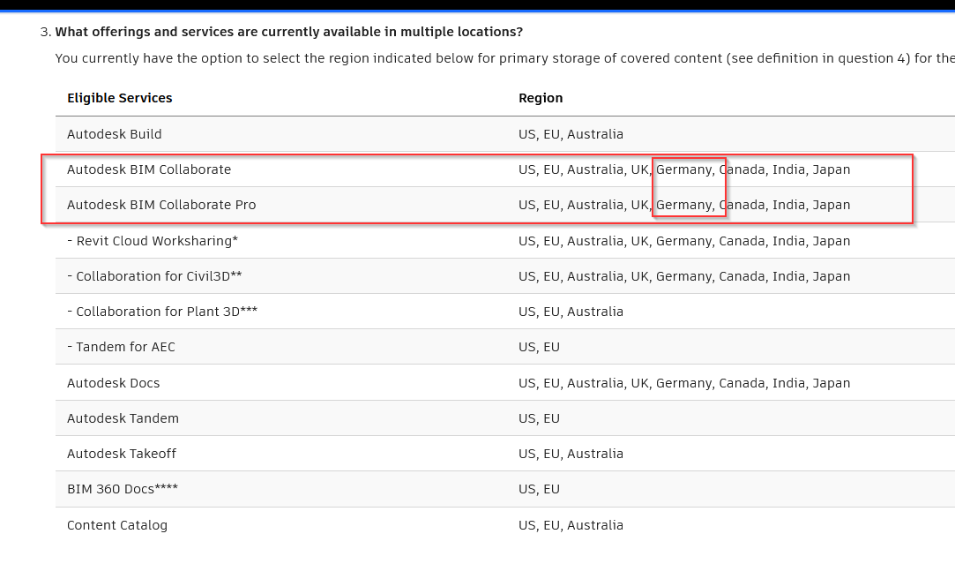955x564 pixels.
Task: Select the 'Collaboration for Civil3D**' entry
Action: point(154,276)
